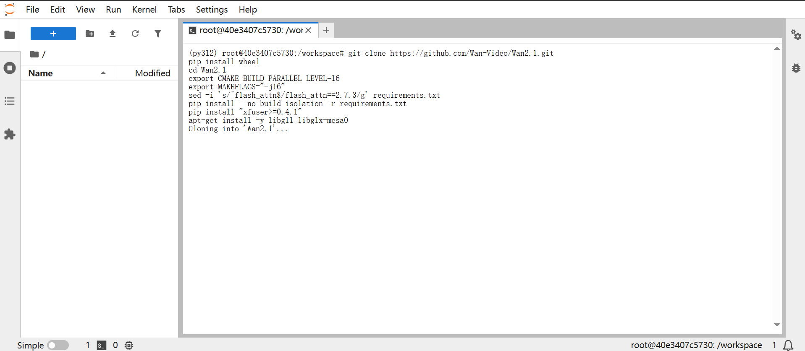Click the 'export MAKEFLAGS' terminal line

236,87
